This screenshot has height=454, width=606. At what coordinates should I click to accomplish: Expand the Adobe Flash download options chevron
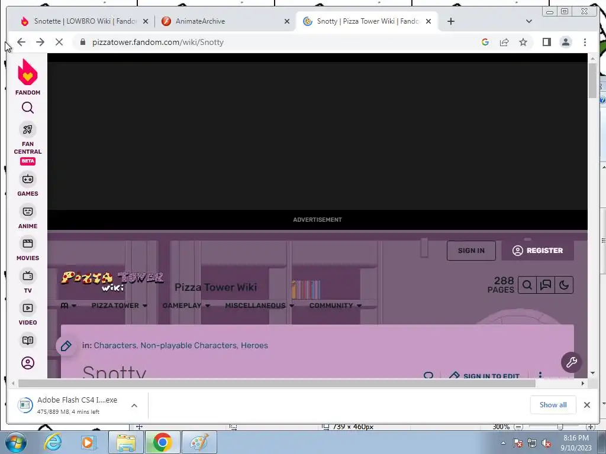point(134,406)
